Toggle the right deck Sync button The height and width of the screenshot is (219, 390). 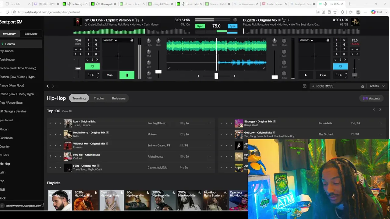coord(232,26)
